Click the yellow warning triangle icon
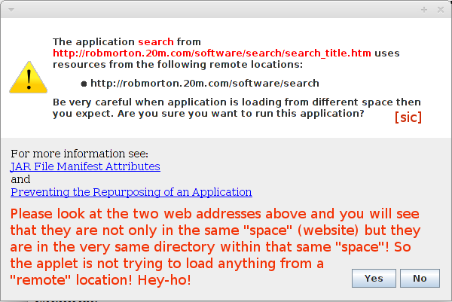Viewport: 452px width, 302px height. click(29, 78)
